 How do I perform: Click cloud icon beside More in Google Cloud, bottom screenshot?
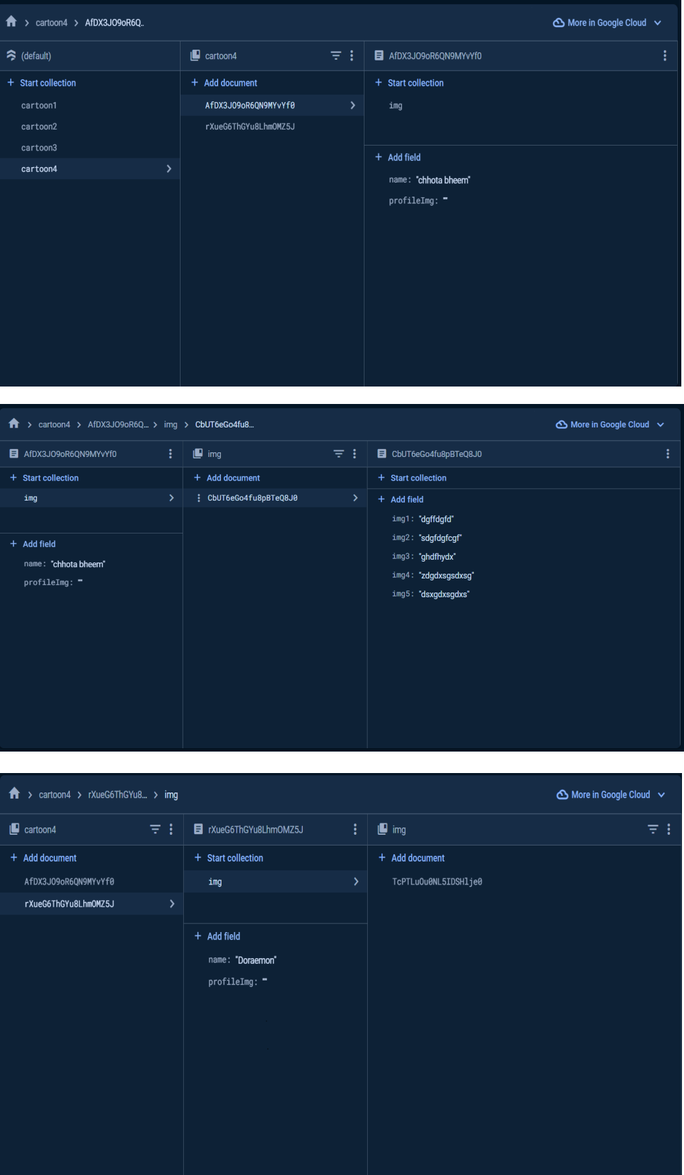coord(563,795)
